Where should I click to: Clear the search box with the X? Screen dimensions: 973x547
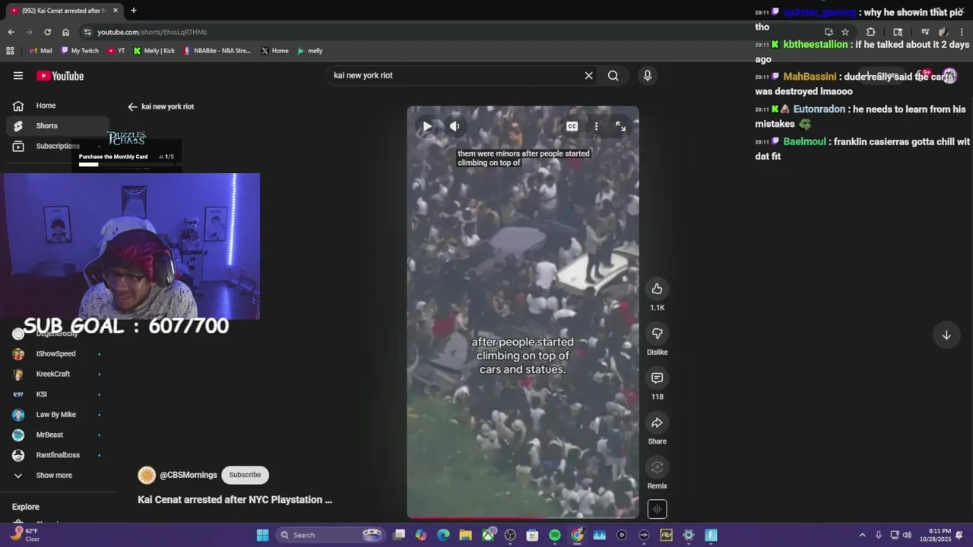[588, 75]
